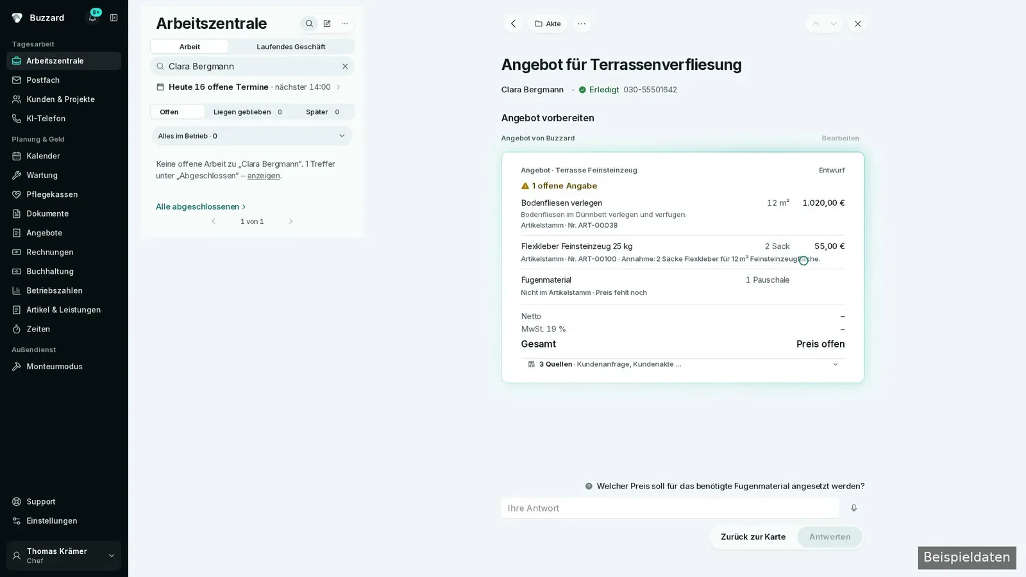
Task: Open Wartung in the sidebar
Action: click(63, 175)
